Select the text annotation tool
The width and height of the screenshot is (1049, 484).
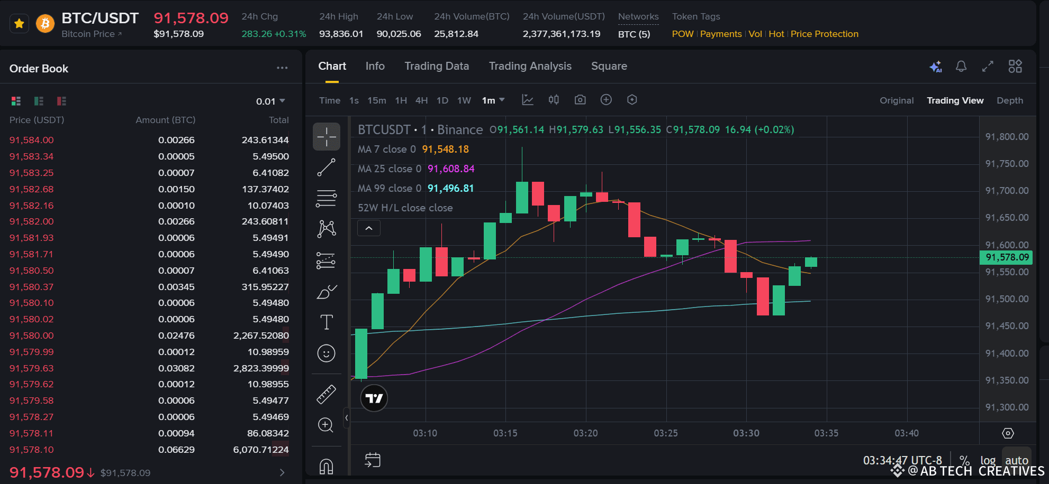tap(327, 322)
